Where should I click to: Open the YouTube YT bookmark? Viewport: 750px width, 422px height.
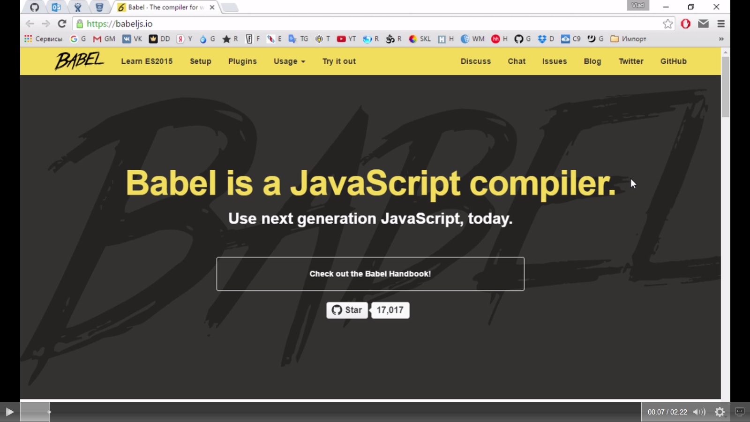click(346, 39)
